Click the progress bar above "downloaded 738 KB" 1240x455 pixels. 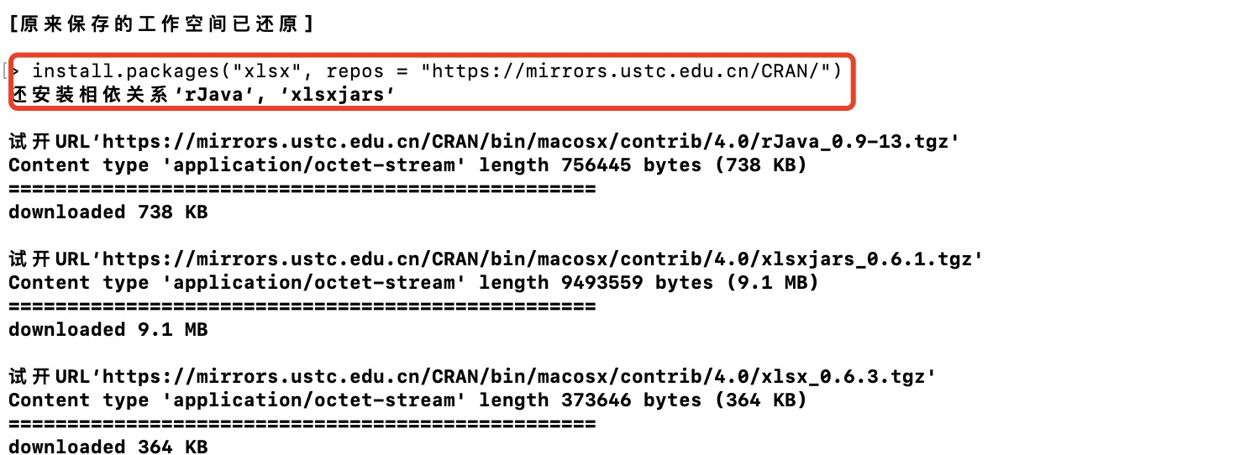click(x=302, y=189)
